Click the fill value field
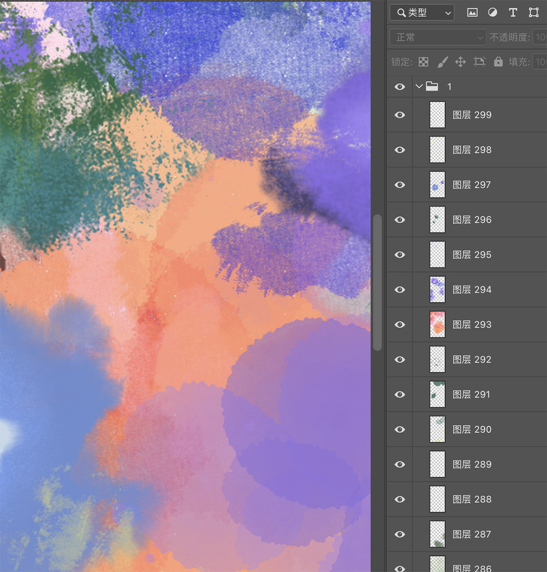Image resolution: width=547 pixels, height=572 pixels. (x=540, y=62)
